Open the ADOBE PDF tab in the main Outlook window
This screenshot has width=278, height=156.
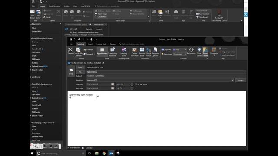click(x=86, y=6)
